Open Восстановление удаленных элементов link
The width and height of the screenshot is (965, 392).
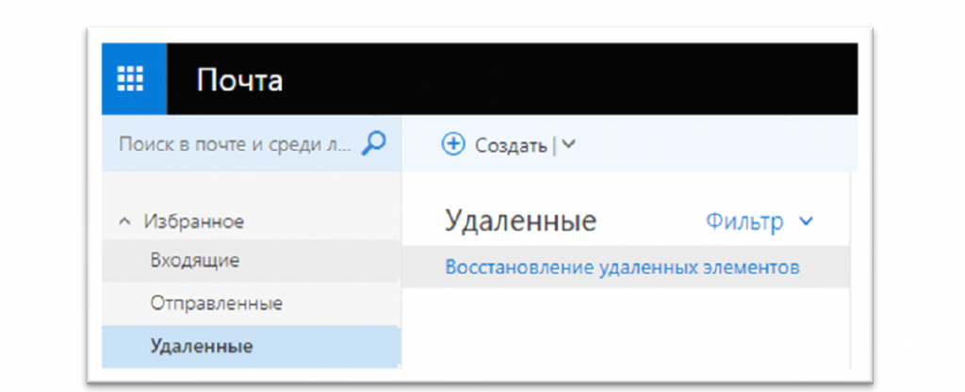[x=622, y=268]
